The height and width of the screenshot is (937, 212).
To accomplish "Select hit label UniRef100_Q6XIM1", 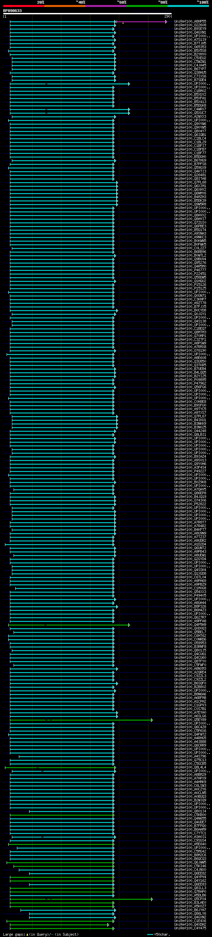I will (x=190, y=186).
